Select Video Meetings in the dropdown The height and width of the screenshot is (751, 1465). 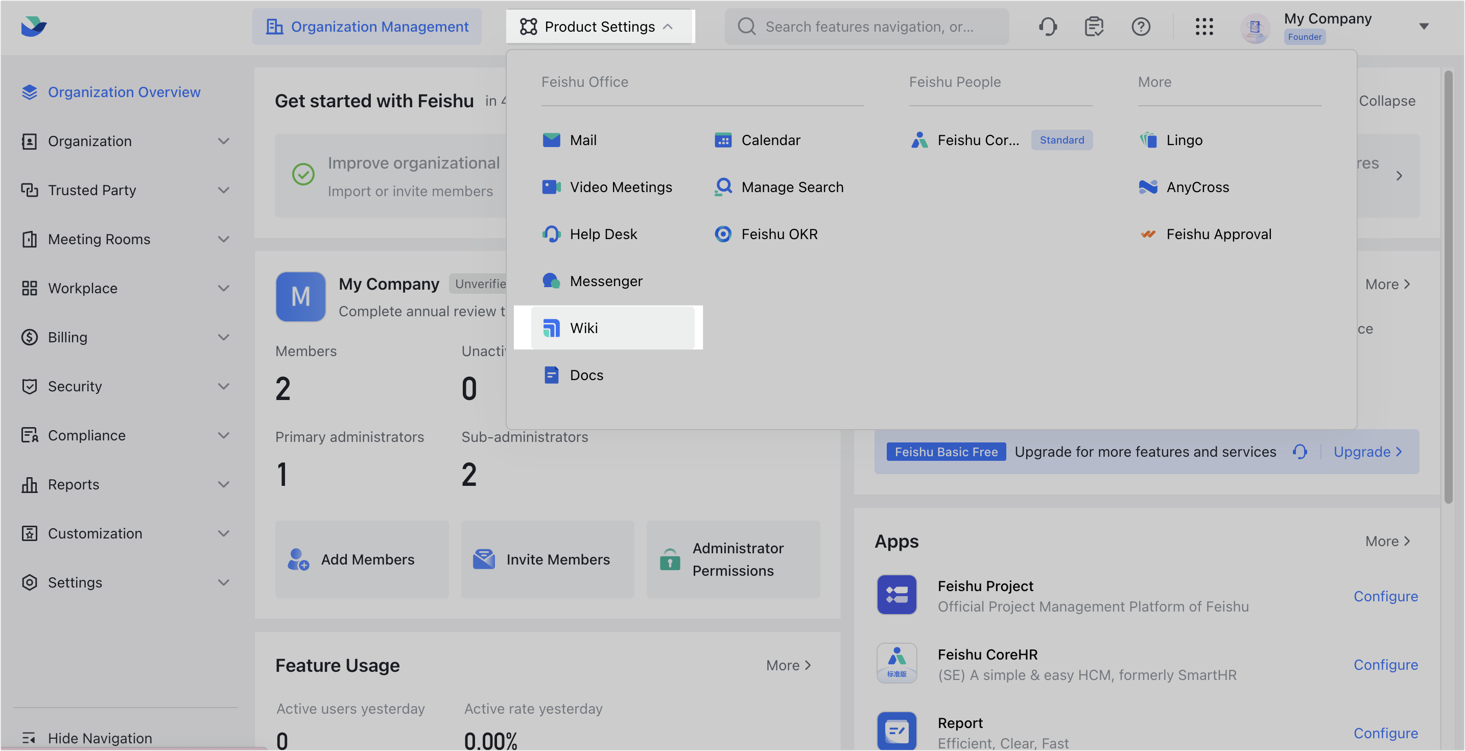pyautogui.click(x=607, y=186)
